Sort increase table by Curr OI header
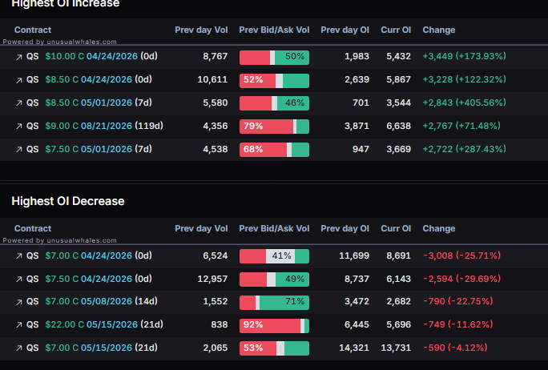The height and width of the screenshot is (370, 548). click(x=396, y=30)
